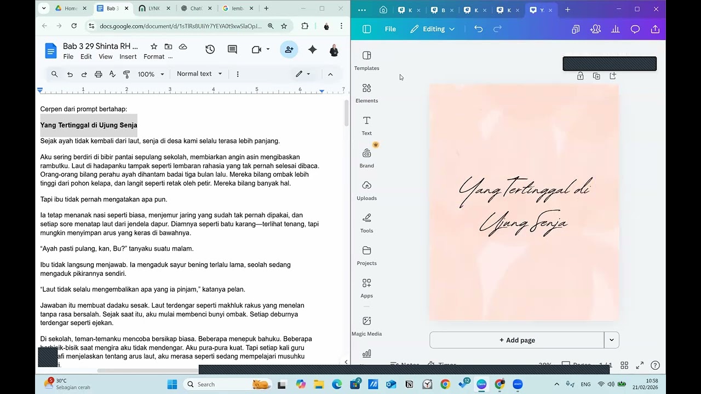Duplicate the Canva page
701x394 pixels.
[596, 76]
